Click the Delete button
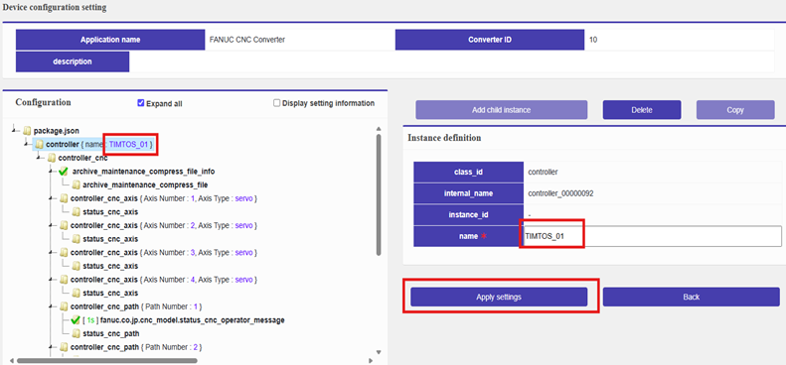Viewport: 786px width, 365px height. pos(642,110)
